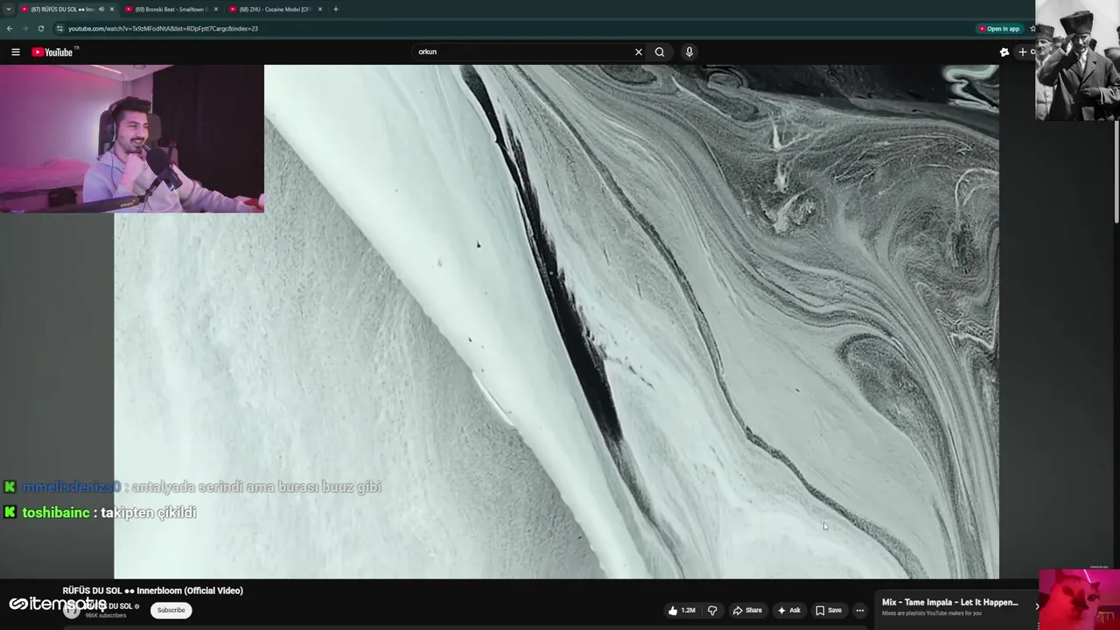Open the YouTube hamburger guide menu
The height and width of the screenshot is (630, 1120).
click(x=16, y=52)
